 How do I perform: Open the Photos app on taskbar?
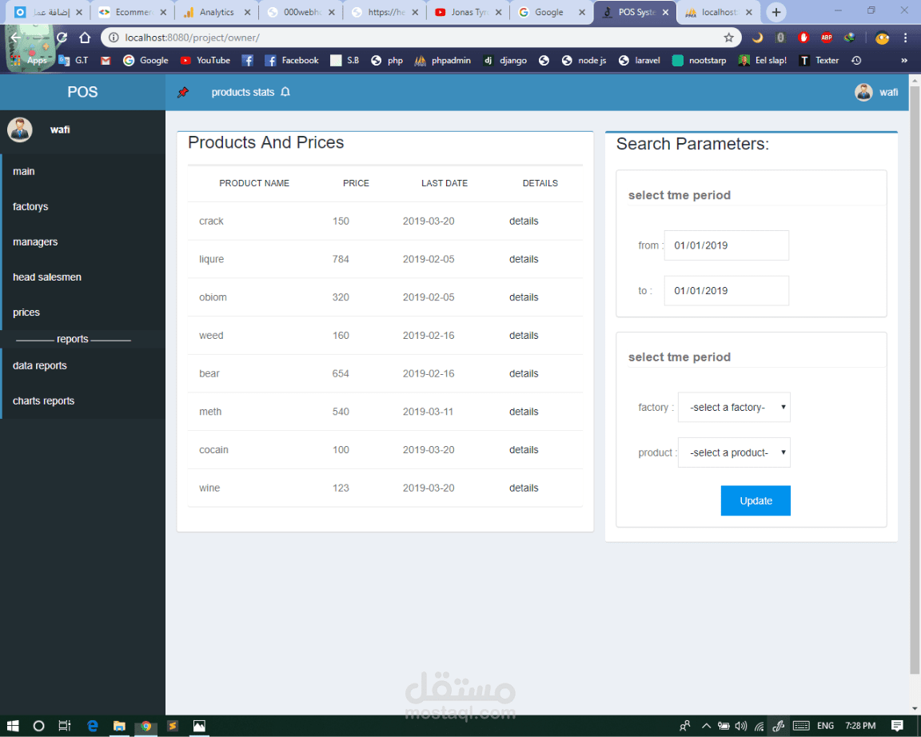tap(200, 726)
